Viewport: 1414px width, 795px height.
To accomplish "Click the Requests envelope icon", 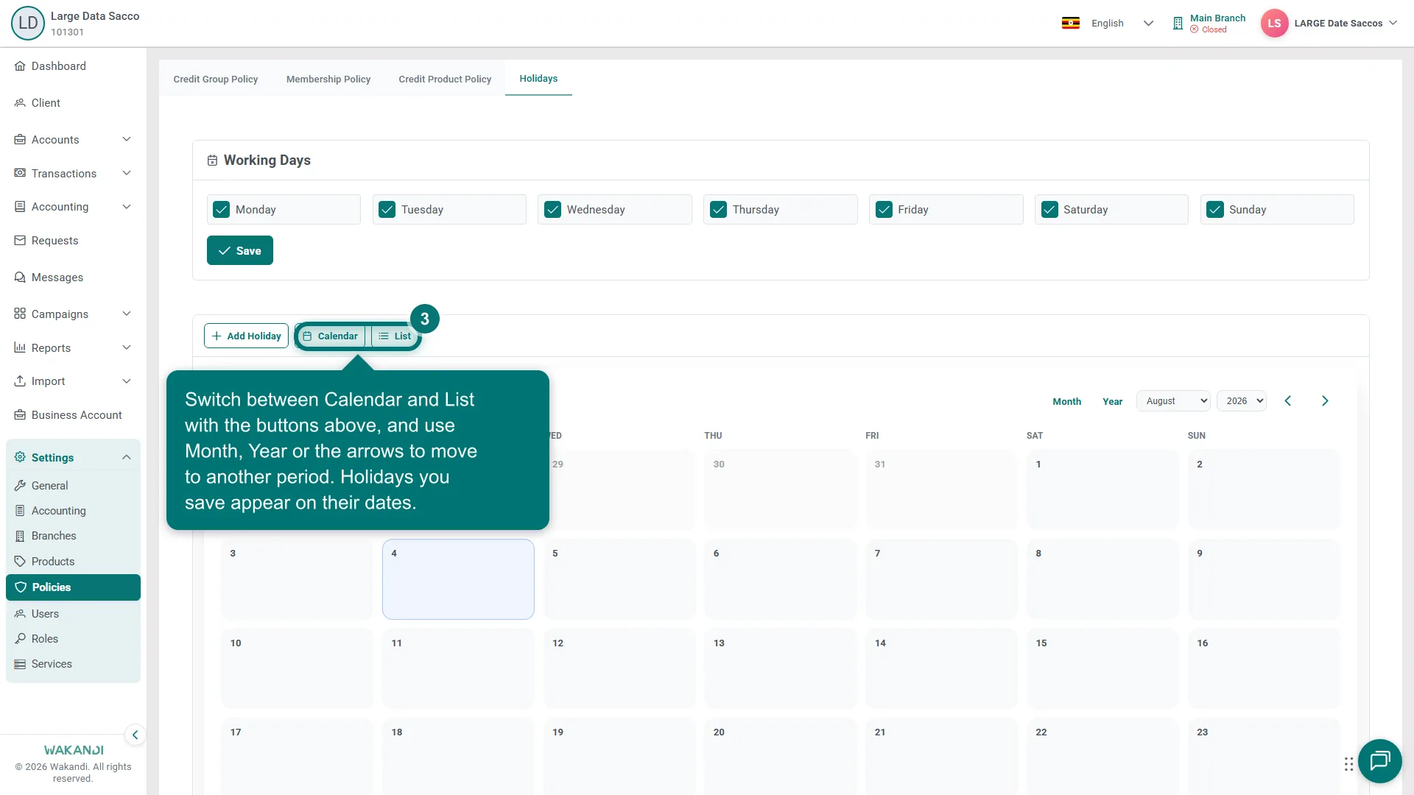I will pyautogui.click(x=20, y=241).
